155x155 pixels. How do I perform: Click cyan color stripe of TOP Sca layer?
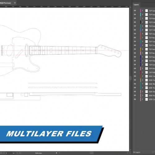pyautogui.click(x=140, y=15)
